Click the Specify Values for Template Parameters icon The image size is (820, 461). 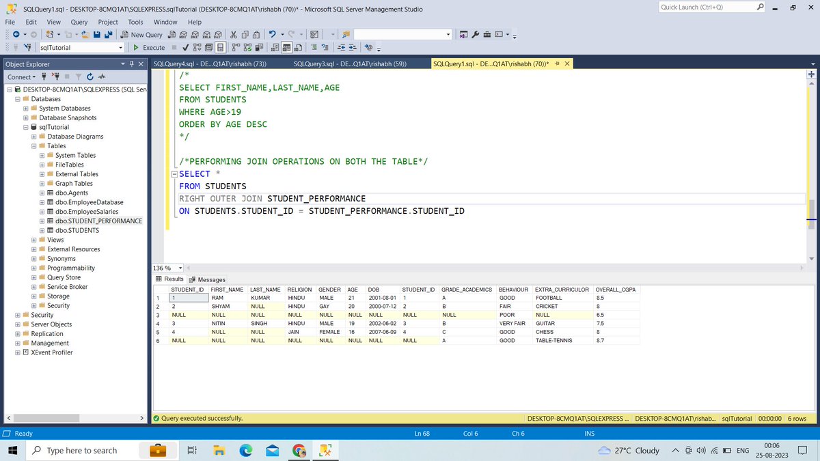pyautogui.click(x=325, y=48)
